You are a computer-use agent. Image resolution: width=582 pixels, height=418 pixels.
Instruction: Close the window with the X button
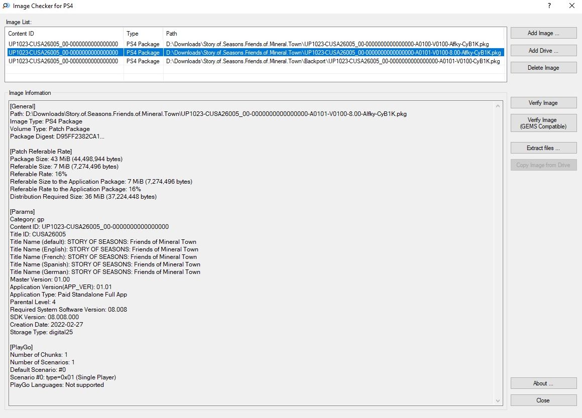pos(572,6)
